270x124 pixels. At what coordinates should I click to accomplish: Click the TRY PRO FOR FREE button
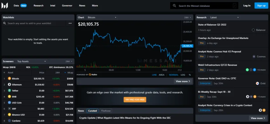tap(135, 100)
